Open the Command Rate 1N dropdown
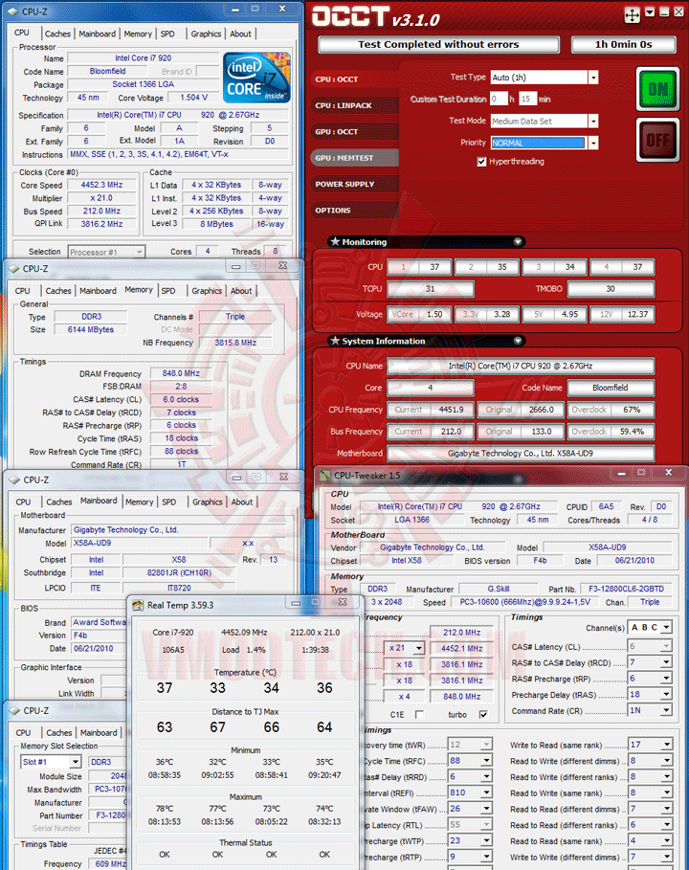689x870 pixels. (x=666, y=710)
